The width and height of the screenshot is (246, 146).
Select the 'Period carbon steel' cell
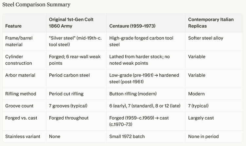[69, 75]
